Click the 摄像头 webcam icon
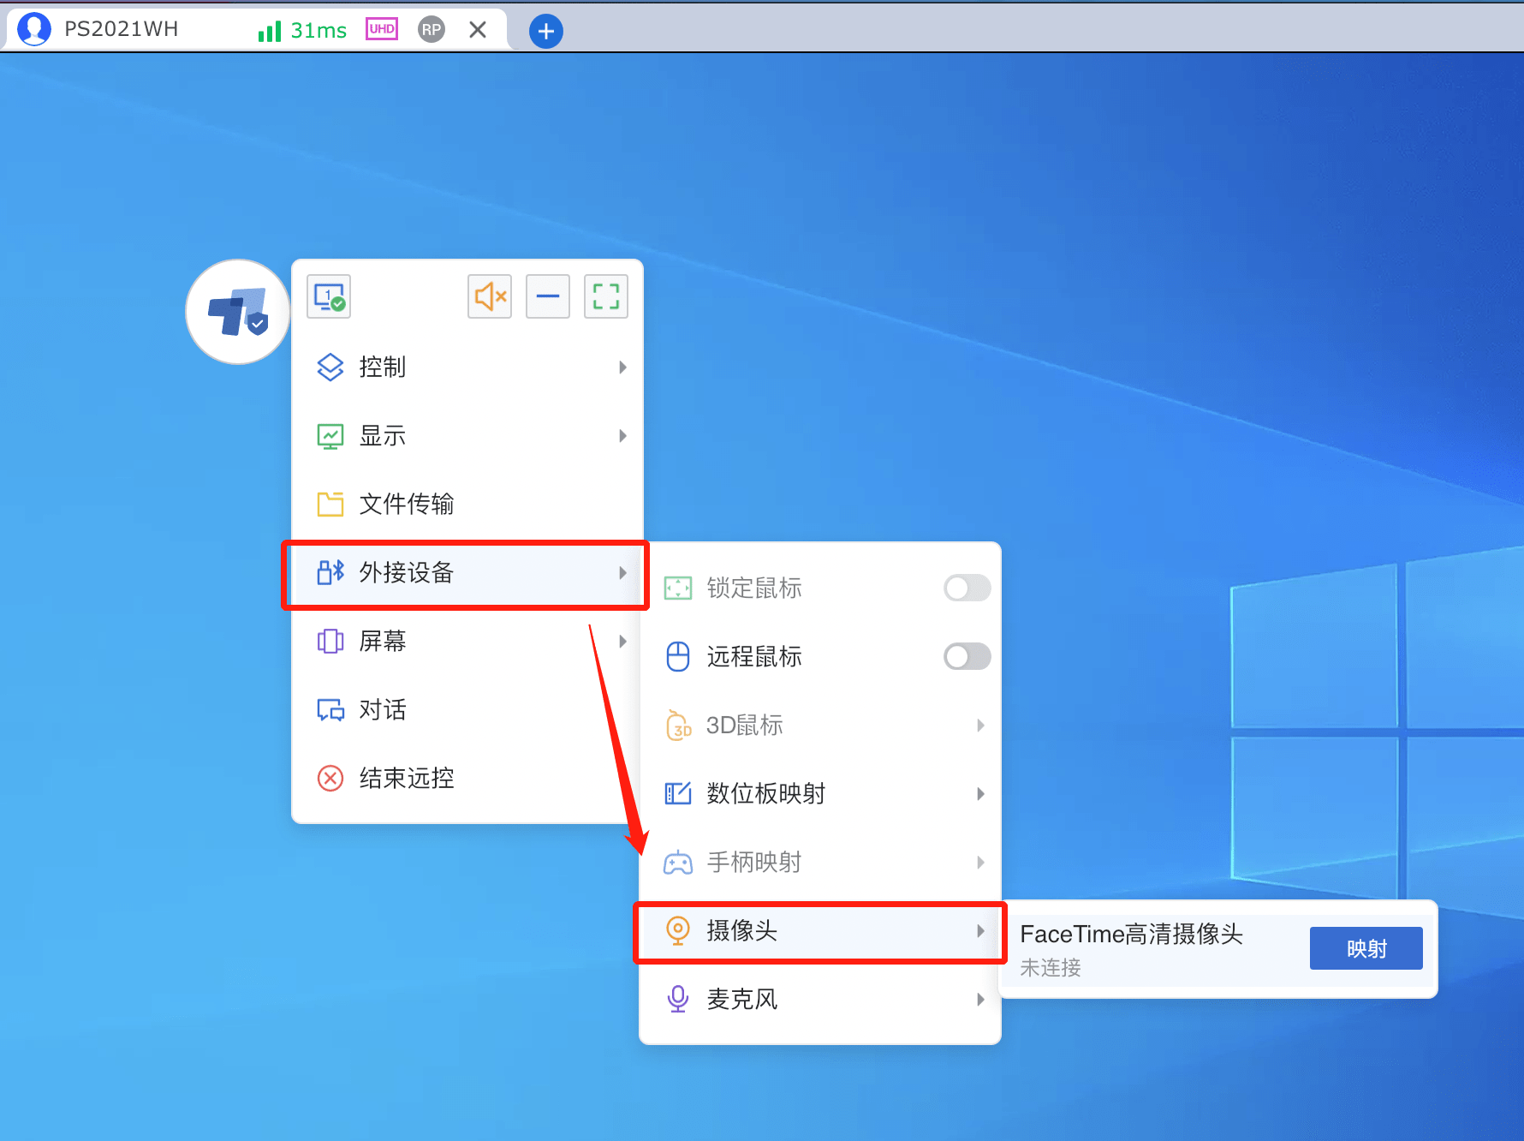 pos(678,930)
